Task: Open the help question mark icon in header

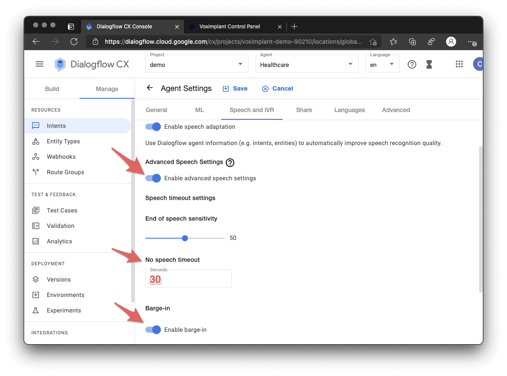Action: pyautogui.click(x=412, y=64)
